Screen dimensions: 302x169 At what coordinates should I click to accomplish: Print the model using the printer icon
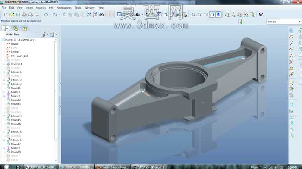[24, 14]
